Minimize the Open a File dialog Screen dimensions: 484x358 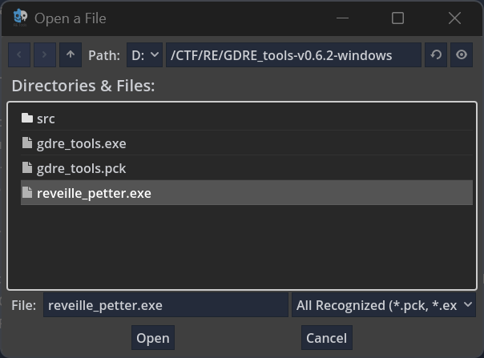342,18
